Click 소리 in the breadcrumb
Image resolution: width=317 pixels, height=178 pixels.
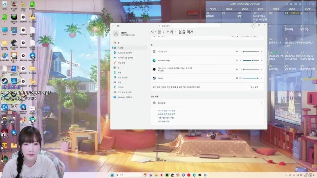click(170, 32)
